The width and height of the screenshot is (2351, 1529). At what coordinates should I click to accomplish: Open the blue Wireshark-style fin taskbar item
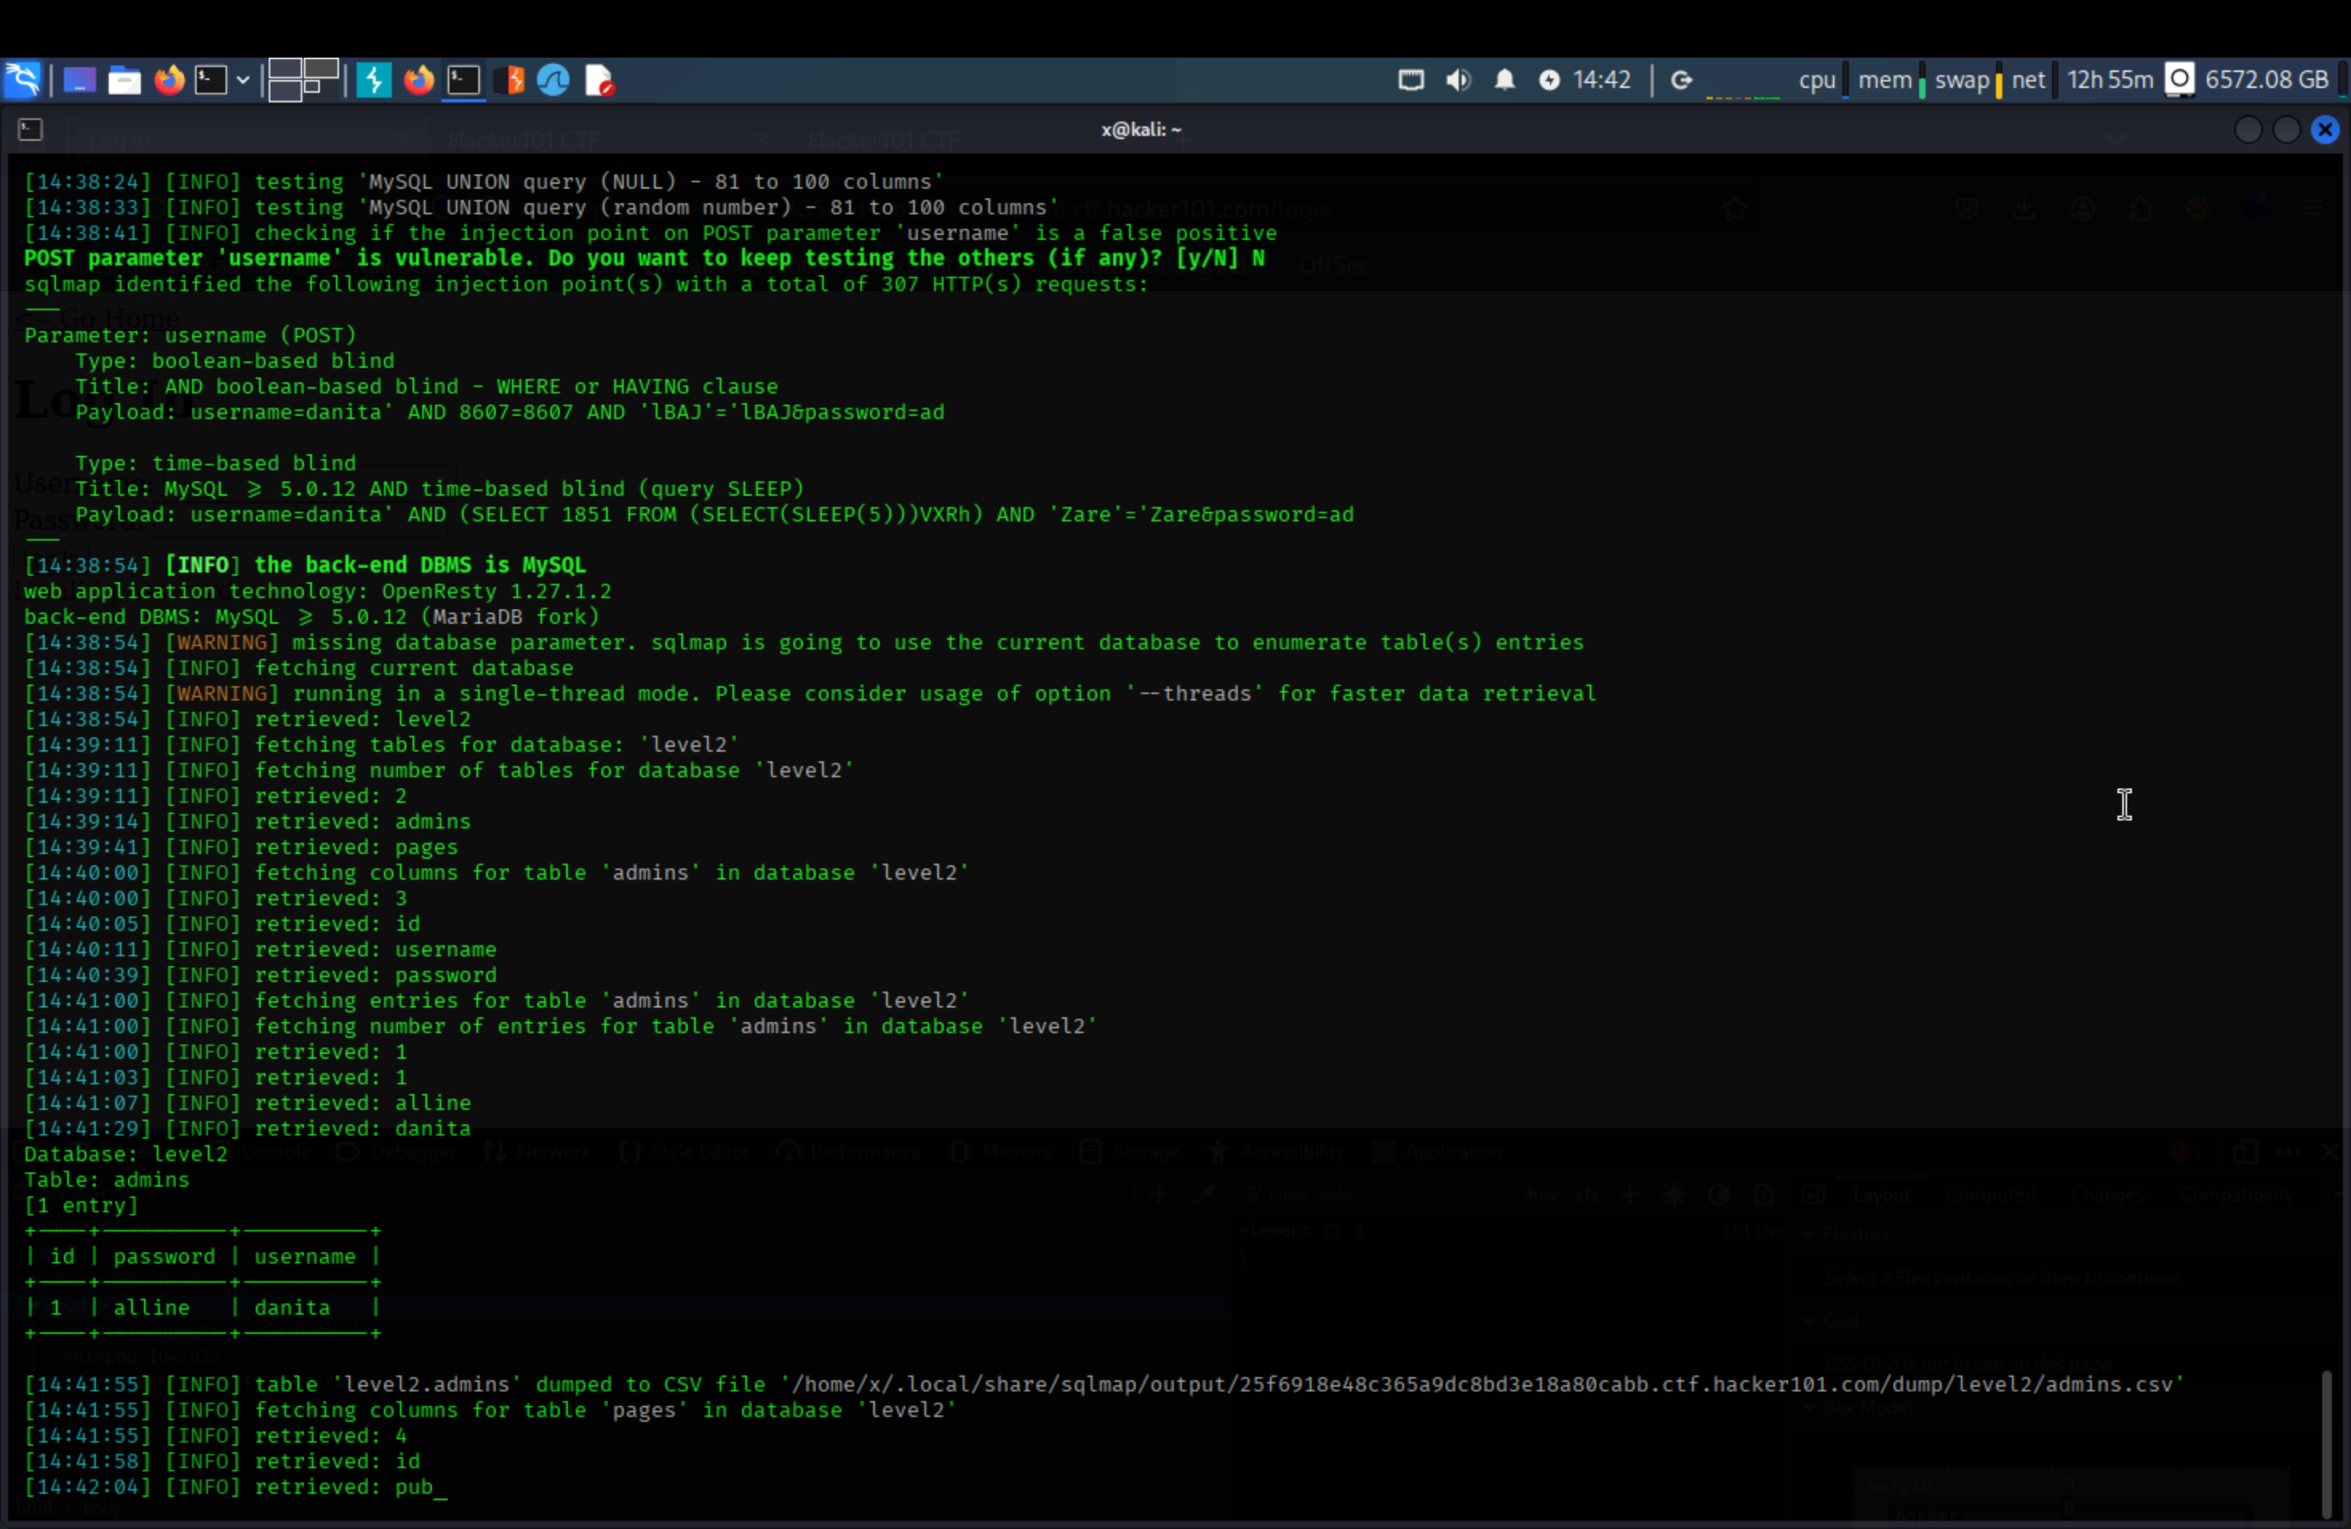click(x=553, y=80)
